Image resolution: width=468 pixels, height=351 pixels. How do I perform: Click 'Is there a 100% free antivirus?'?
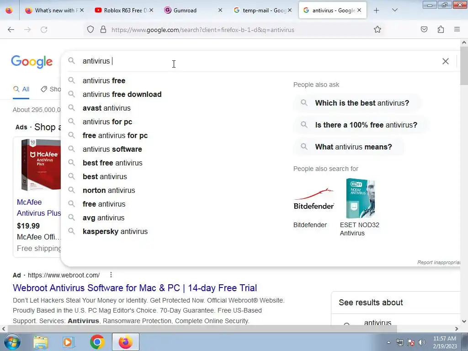pyautogui.click(x=362, y=125)
